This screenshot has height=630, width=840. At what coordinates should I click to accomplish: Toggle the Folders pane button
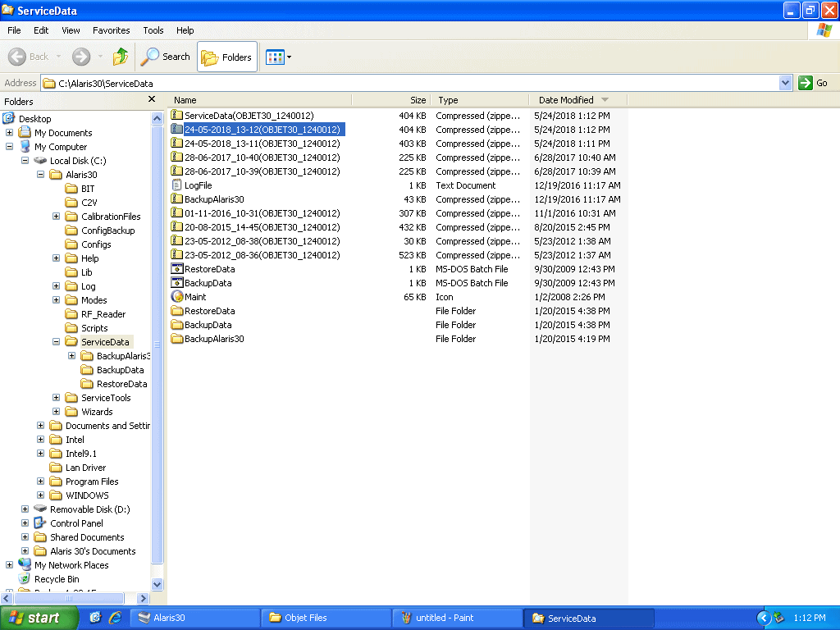(227, 57)
